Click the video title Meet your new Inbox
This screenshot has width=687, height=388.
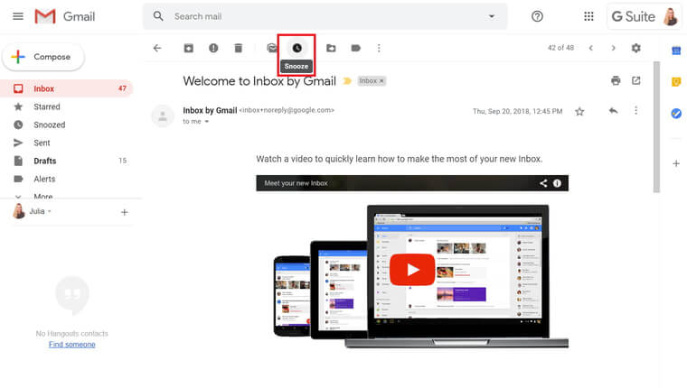click(296, 183)
